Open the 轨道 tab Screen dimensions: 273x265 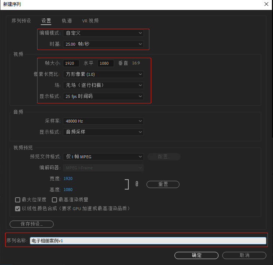click(x=67, y=21)
